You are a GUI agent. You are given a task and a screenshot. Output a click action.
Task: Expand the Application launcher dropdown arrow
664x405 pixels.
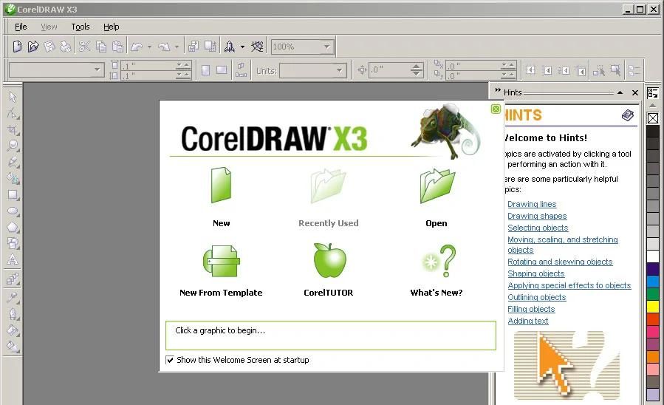coord(243,47)
